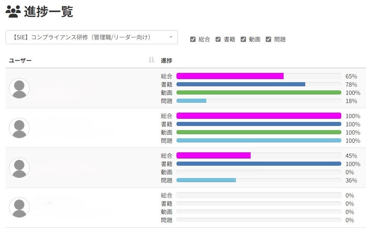Click the group users icon beside 進捗一覧

click(x=13, y=13)
